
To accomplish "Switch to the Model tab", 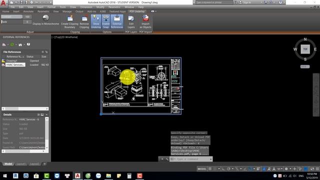I will coord(8,164).
